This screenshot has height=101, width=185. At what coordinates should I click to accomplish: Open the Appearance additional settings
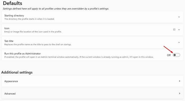point(92,81)
